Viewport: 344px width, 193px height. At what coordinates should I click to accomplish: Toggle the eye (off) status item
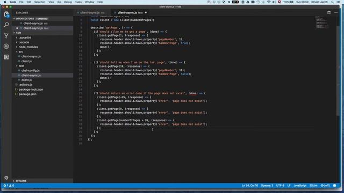pyautogui.click(x=325, y=185)
